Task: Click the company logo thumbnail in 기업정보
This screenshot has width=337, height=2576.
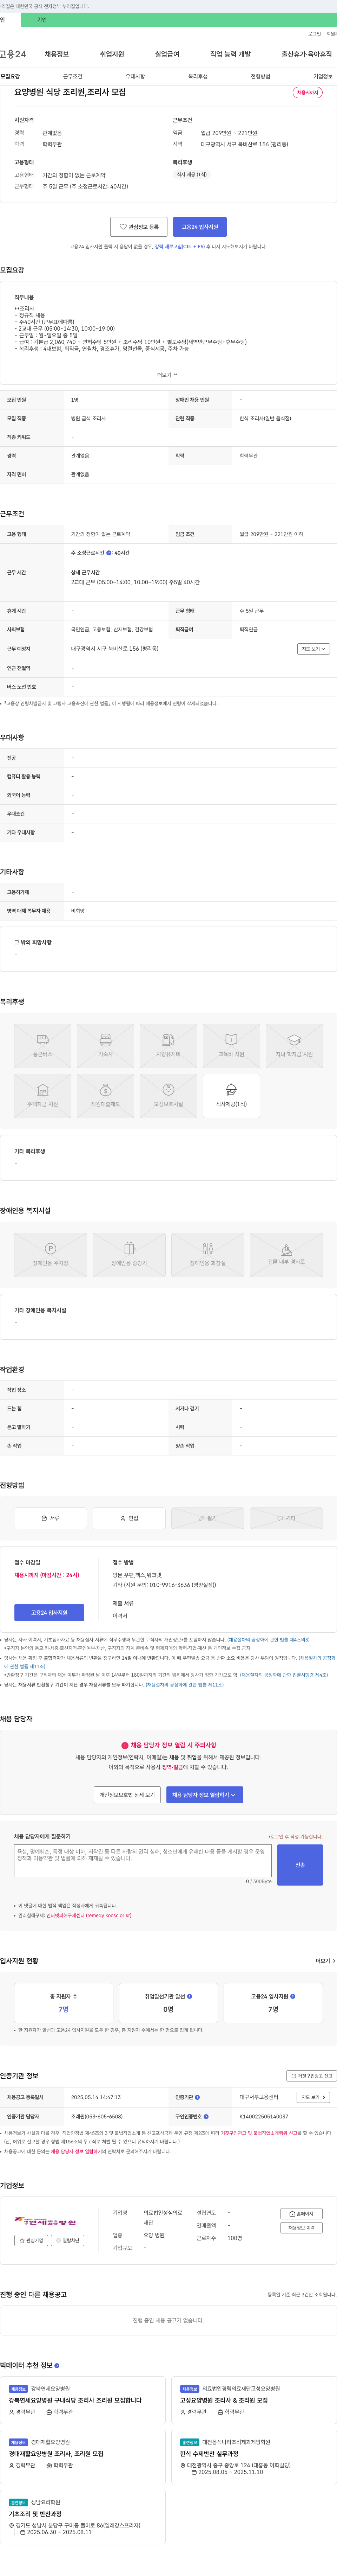Action: click(x=45, y=2221)
